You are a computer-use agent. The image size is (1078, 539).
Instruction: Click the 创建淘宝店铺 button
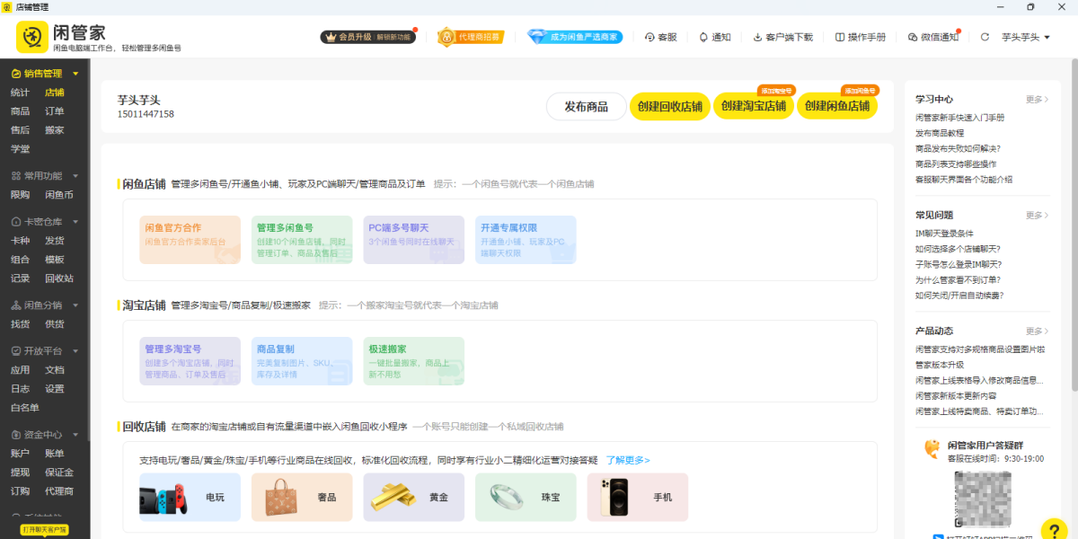754,106
